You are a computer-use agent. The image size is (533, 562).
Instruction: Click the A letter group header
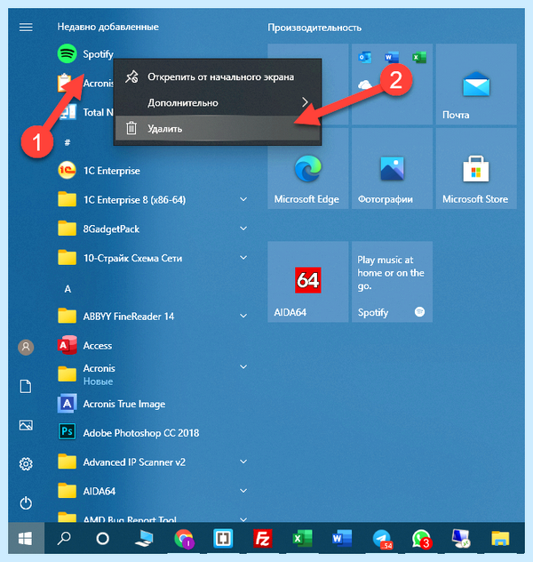pyautogui.click(x=68, y=289)
